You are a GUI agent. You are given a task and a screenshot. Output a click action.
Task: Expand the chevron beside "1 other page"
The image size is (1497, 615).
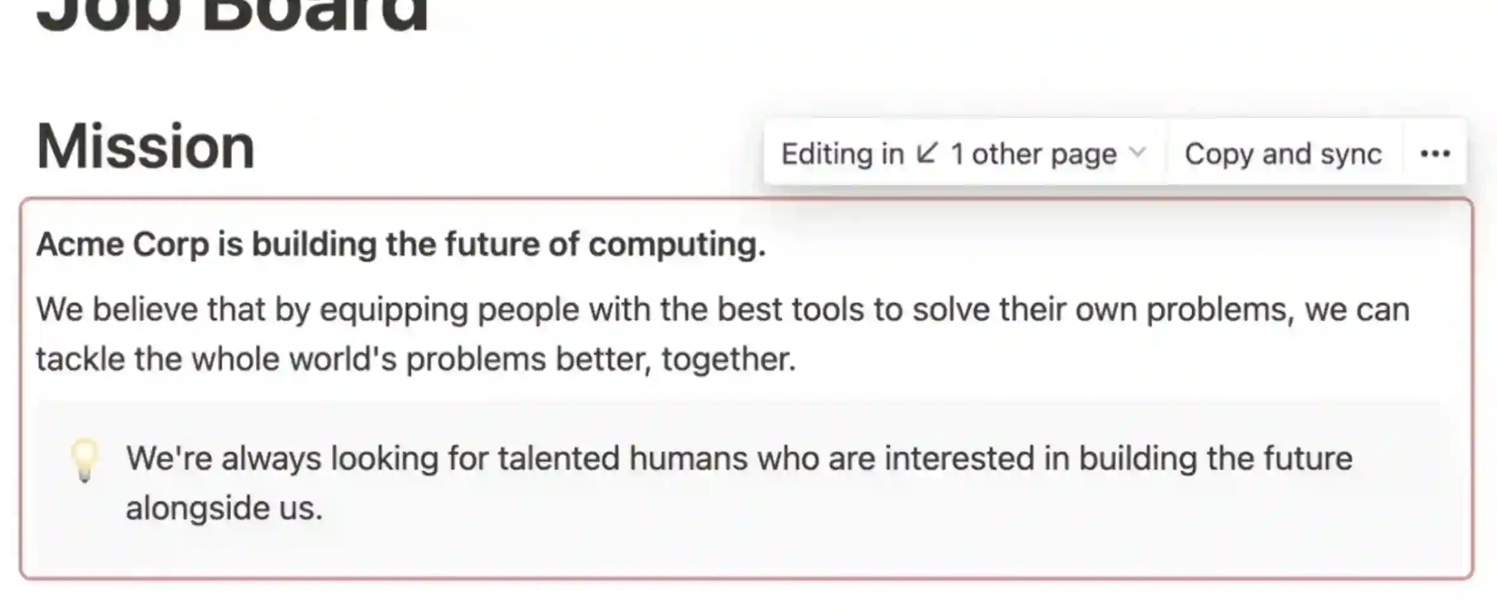pyautogui.click(x=1138, y=152)
